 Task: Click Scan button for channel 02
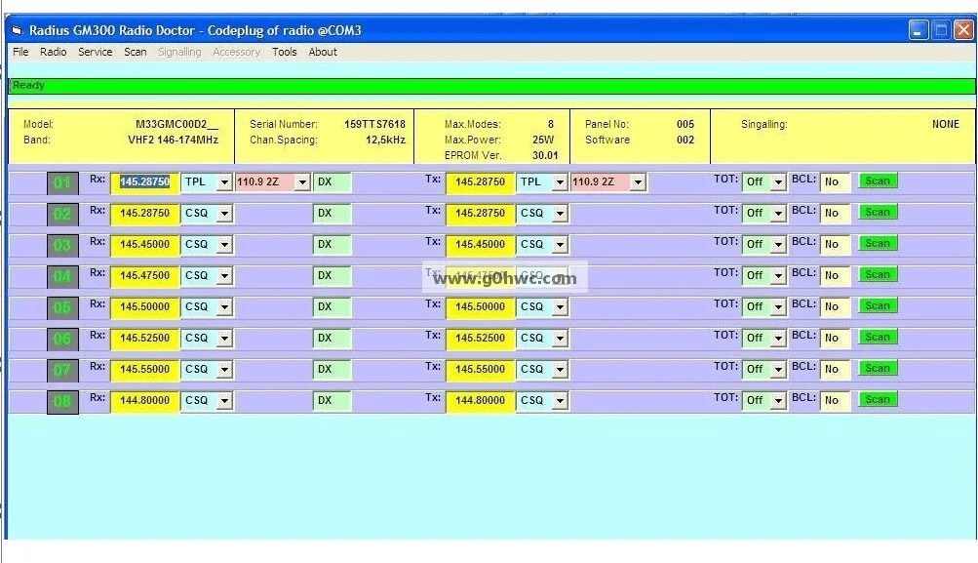pyautogui.click(x=878, y=212)
